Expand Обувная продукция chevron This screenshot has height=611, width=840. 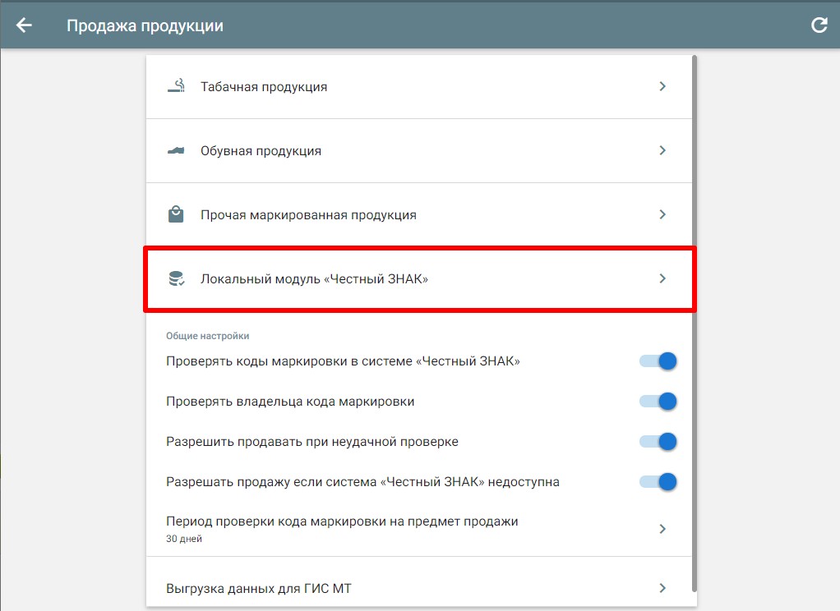click(662, 150)
